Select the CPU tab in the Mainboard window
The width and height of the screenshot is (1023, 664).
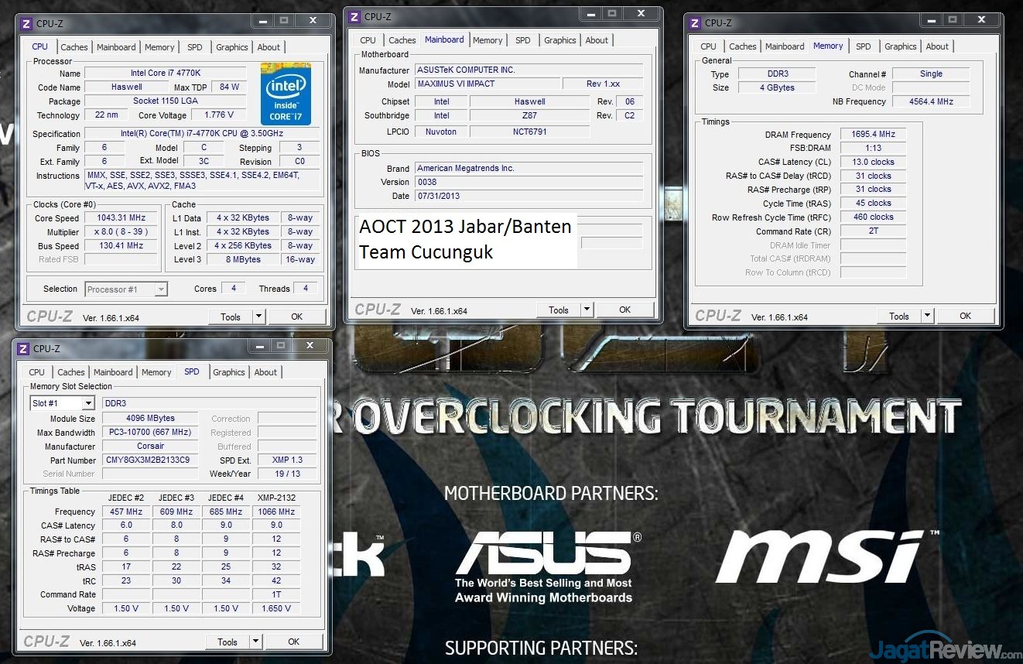coord(368,40)
